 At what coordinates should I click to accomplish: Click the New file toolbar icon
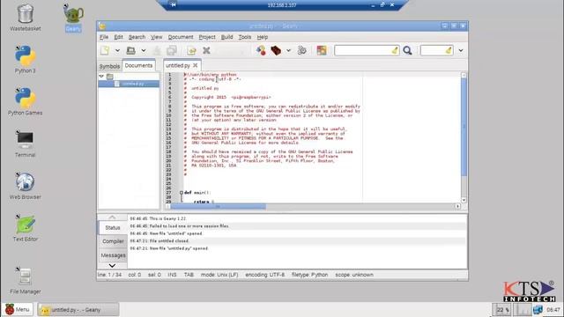(105, 51)
